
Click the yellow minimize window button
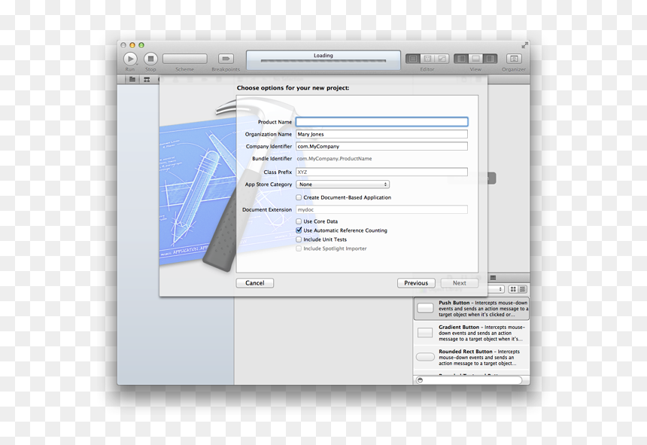(x=132, y=45)
